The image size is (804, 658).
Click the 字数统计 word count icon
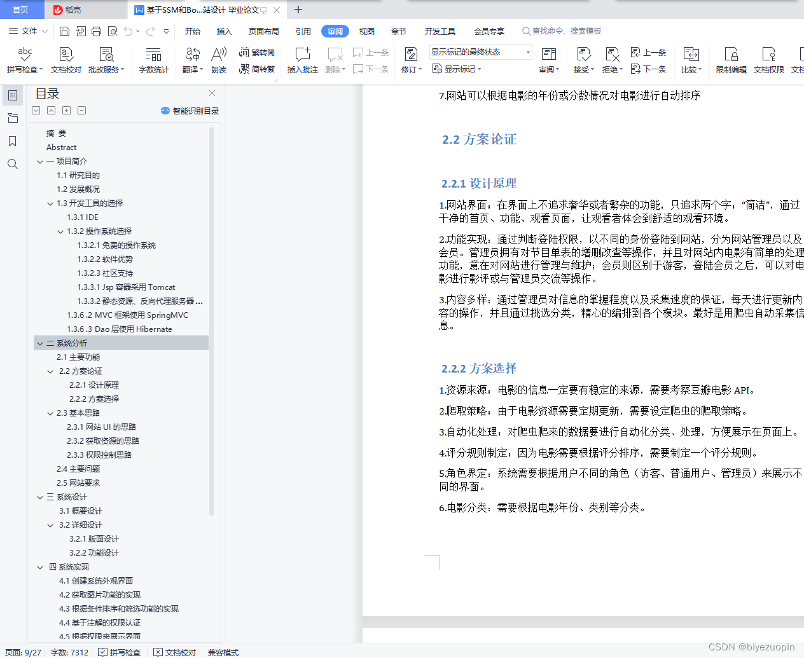(x=153, y=60)
